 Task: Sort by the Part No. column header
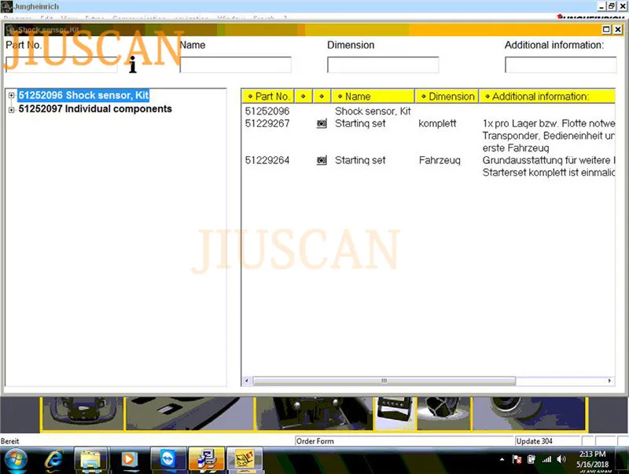pyautogui.click(x=268, y=97)
